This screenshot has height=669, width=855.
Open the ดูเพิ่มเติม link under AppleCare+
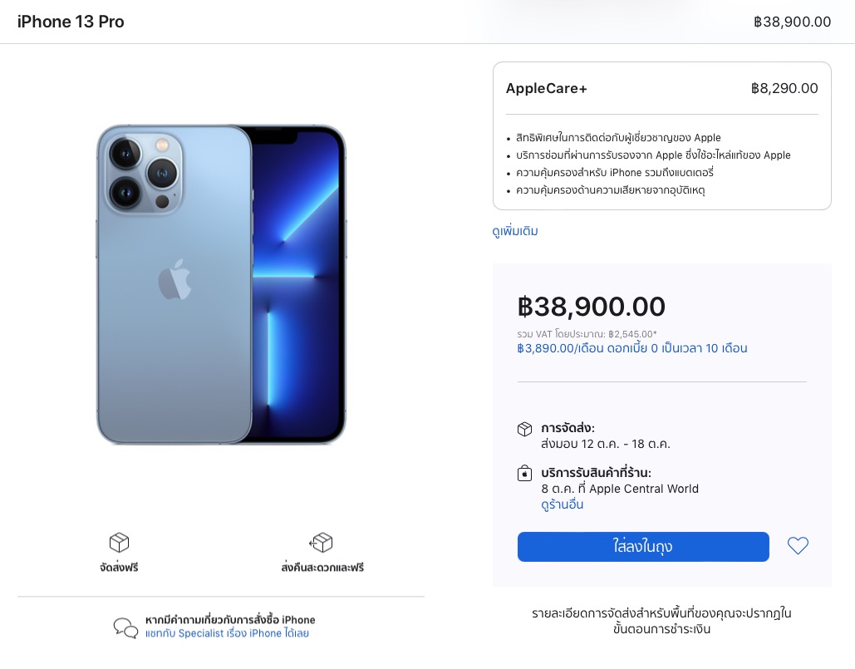pos(515,231)
